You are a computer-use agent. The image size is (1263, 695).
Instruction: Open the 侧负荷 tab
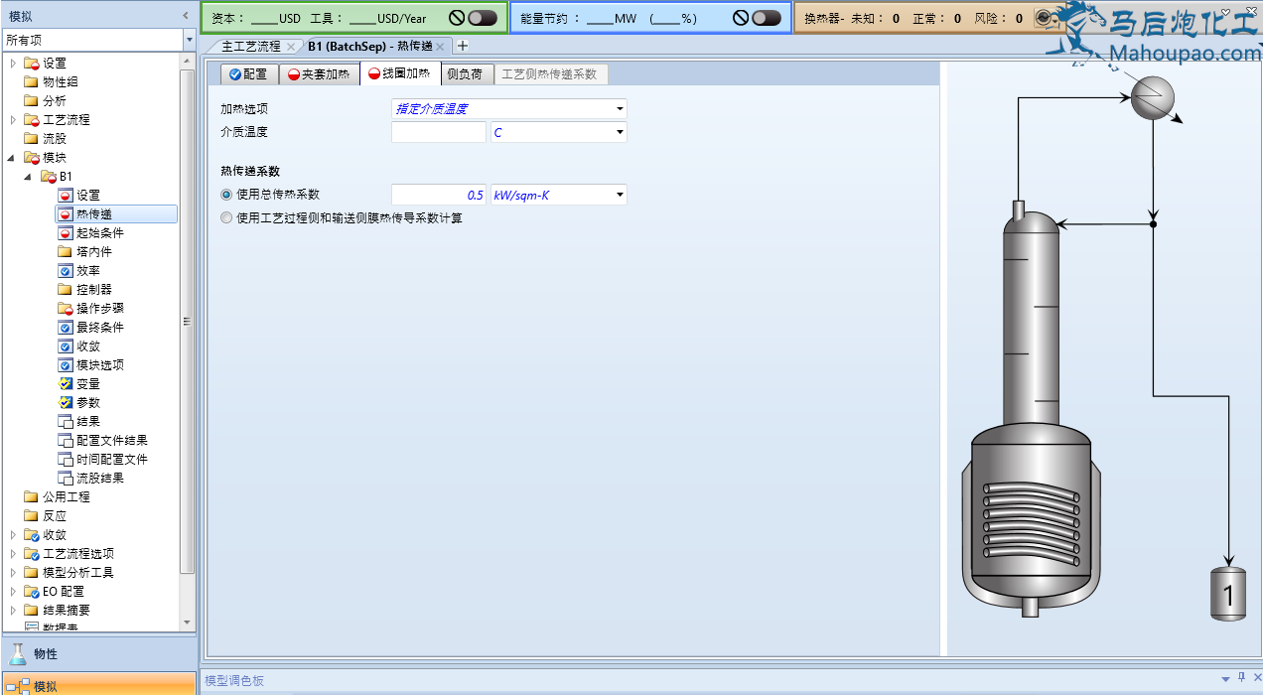[464, 74]
